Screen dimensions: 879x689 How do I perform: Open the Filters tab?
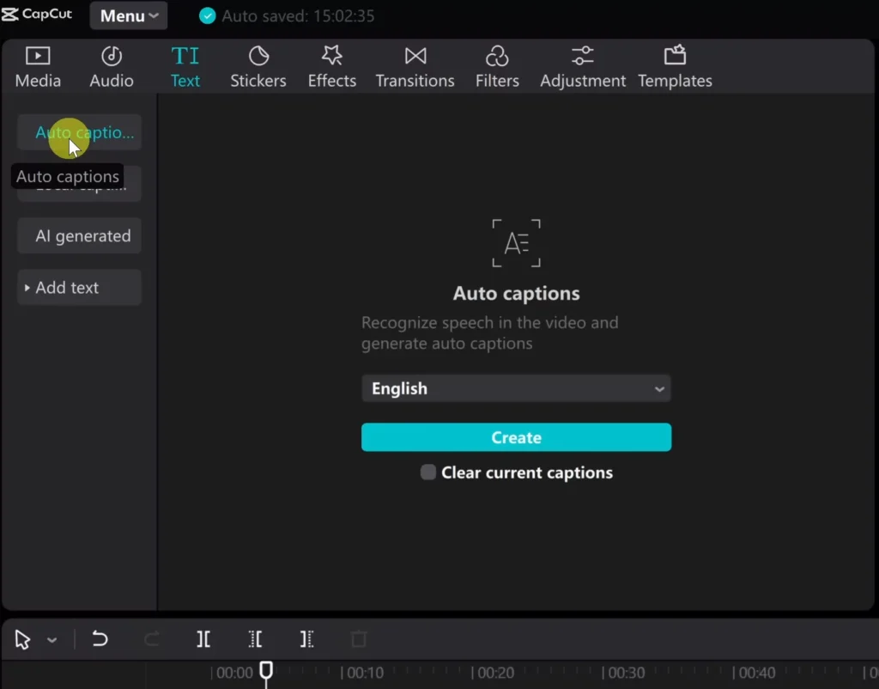[497, 67]
